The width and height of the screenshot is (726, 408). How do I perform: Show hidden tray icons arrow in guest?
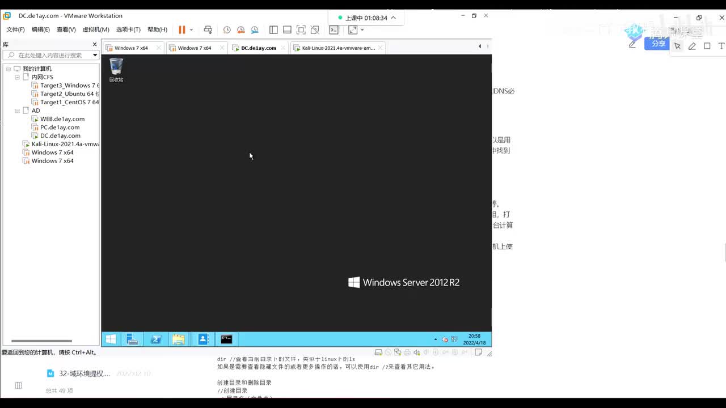(436, 339)
